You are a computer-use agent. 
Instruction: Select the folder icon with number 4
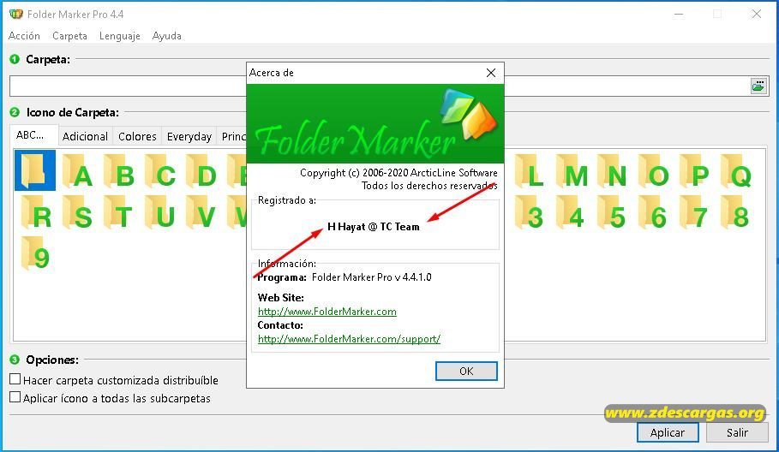click(x=571, y=212)
